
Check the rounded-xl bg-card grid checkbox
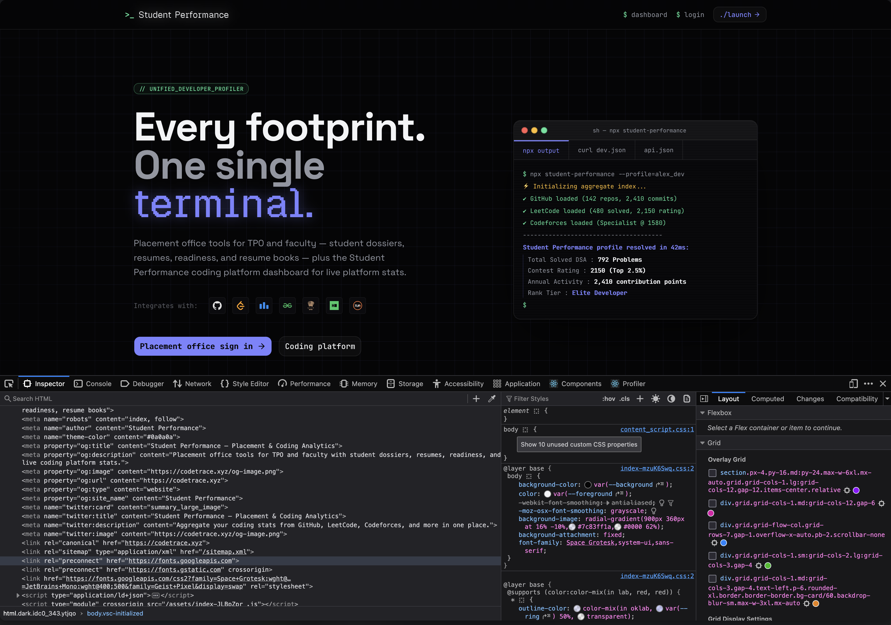[712, 578]
